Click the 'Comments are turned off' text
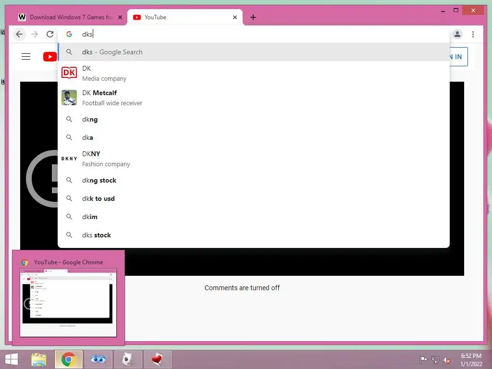 click(242, 288)
